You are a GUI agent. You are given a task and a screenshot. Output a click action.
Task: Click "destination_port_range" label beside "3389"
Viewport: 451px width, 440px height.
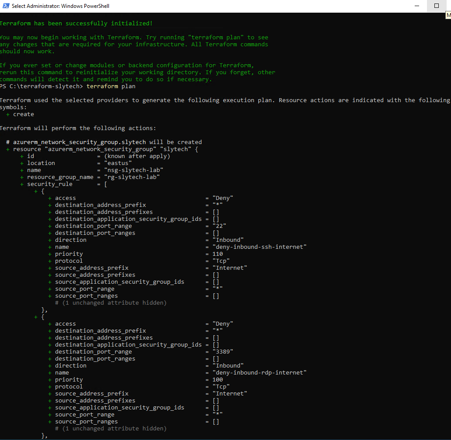(x=94, y=351)
